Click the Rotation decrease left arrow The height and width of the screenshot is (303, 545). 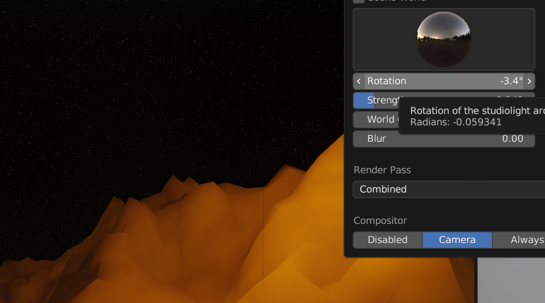click(359, 81)
